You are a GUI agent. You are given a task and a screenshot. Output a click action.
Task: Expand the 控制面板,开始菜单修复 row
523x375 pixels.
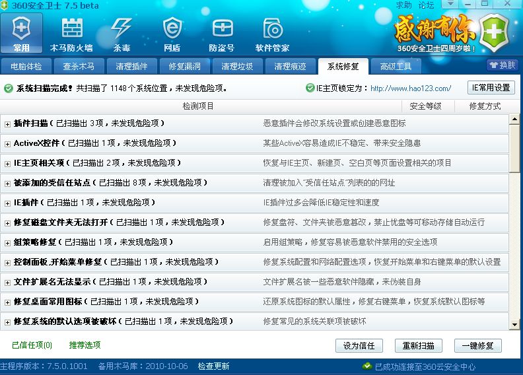[7, 263]
